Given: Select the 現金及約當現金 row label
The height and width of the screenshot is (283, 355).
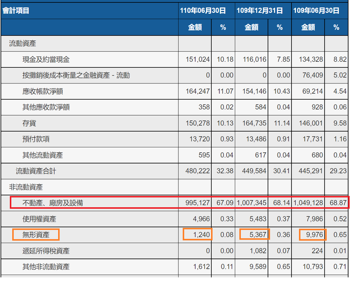Looking at the screenshot, I should point(46,60).
